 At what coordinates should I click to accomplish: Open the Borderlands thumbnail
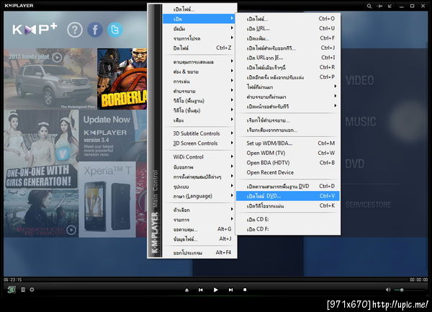[122, 79]
